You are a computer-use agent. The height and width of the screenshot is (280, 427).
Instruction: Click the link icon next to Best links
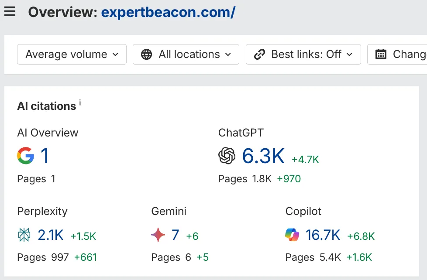point(260,54)
